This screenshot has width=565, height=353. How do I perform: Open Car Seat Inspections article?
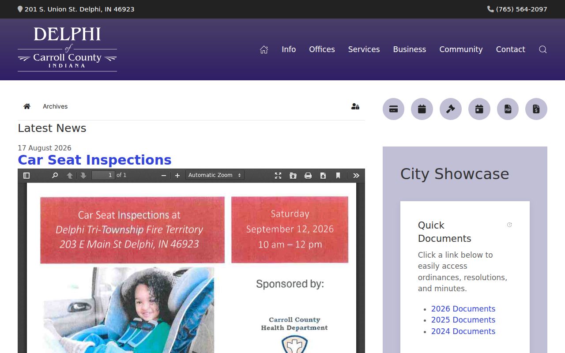click(x=94, y=160)
